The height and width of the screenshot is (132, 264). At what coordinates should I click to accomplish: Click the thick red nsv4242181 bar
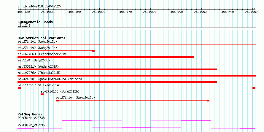[117, 82]
